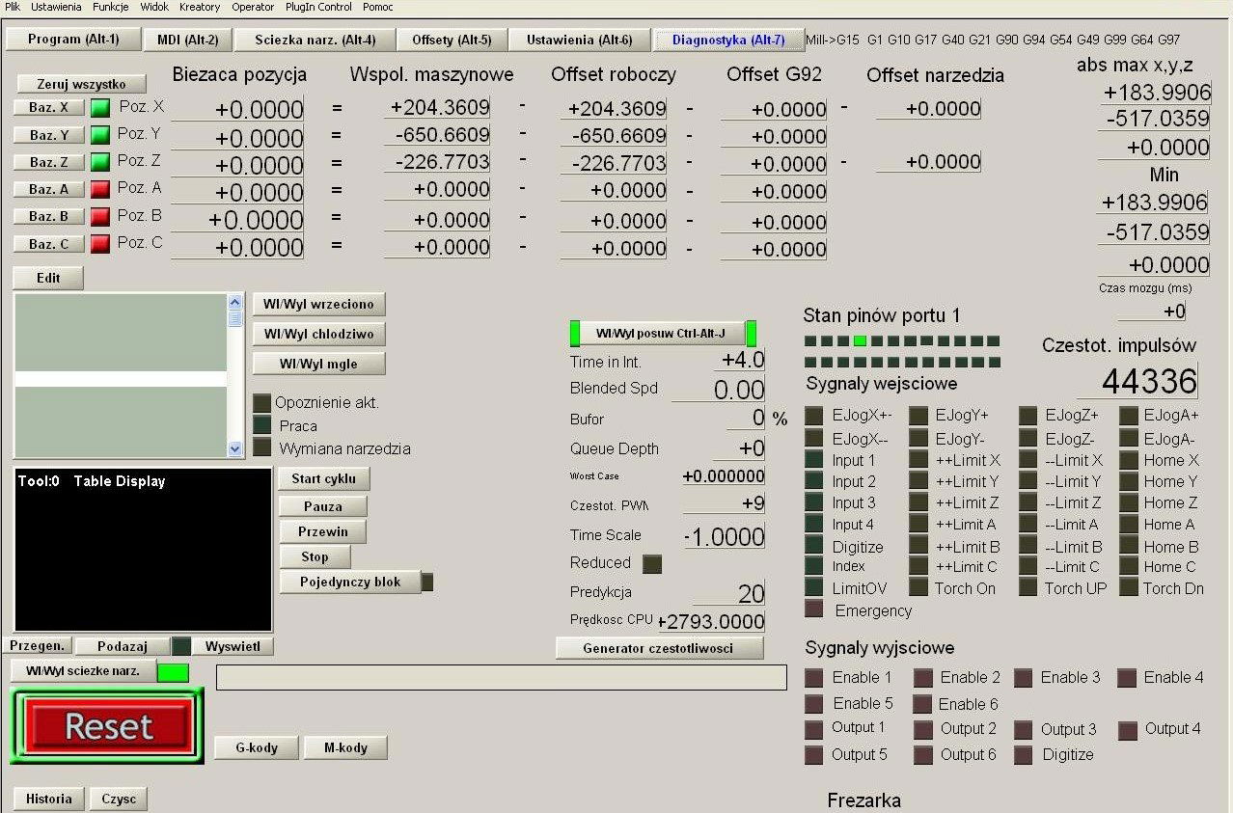Click scroll-down arrow of G-code list
1233x813 pixels.
tap(235, 448)
